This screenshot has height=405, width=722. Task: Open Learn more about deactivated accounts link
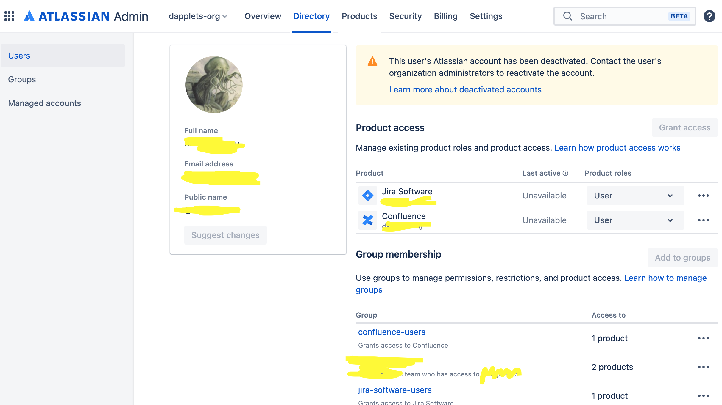point(465,89)
